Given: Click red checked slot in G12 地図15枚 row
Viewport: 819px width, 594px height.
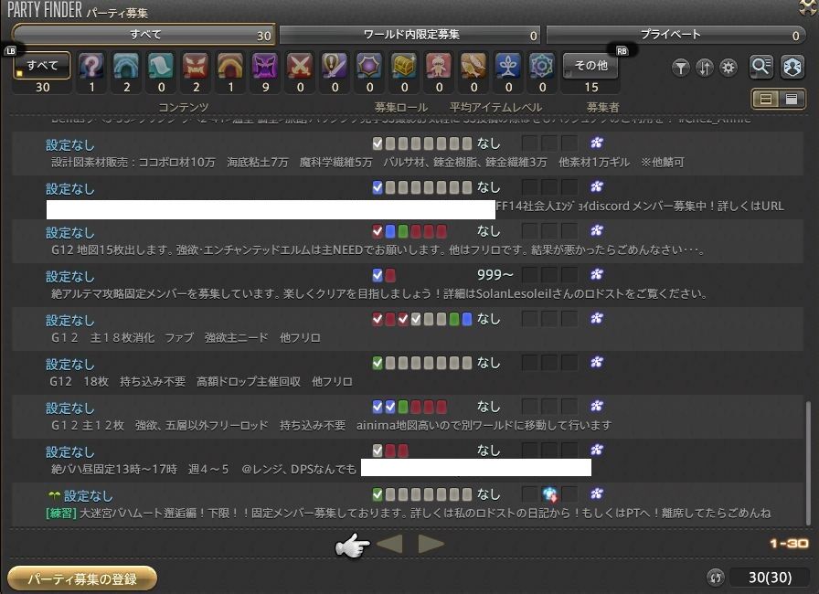Looking at the screenshot, I should click(x=378, y=231).
